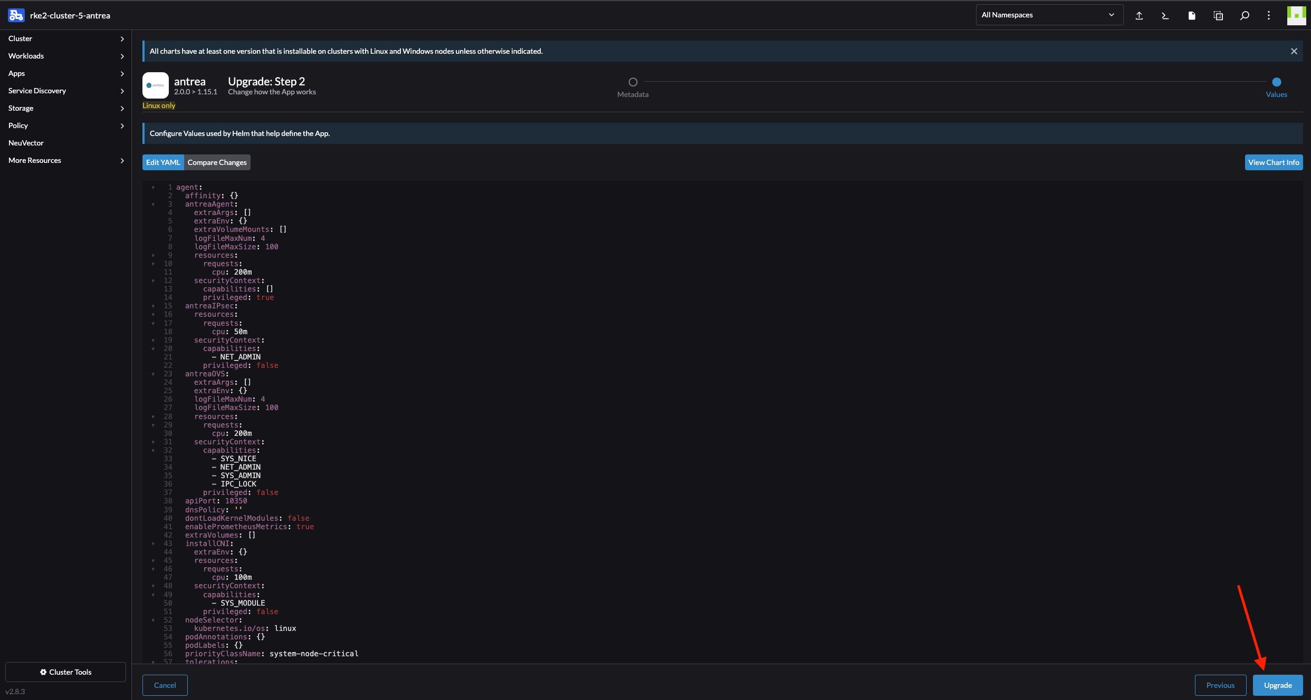This screenshot has height=700, width=1311.
Task: Click the 'apiPort: 10350' line
Action: point(216,501)
